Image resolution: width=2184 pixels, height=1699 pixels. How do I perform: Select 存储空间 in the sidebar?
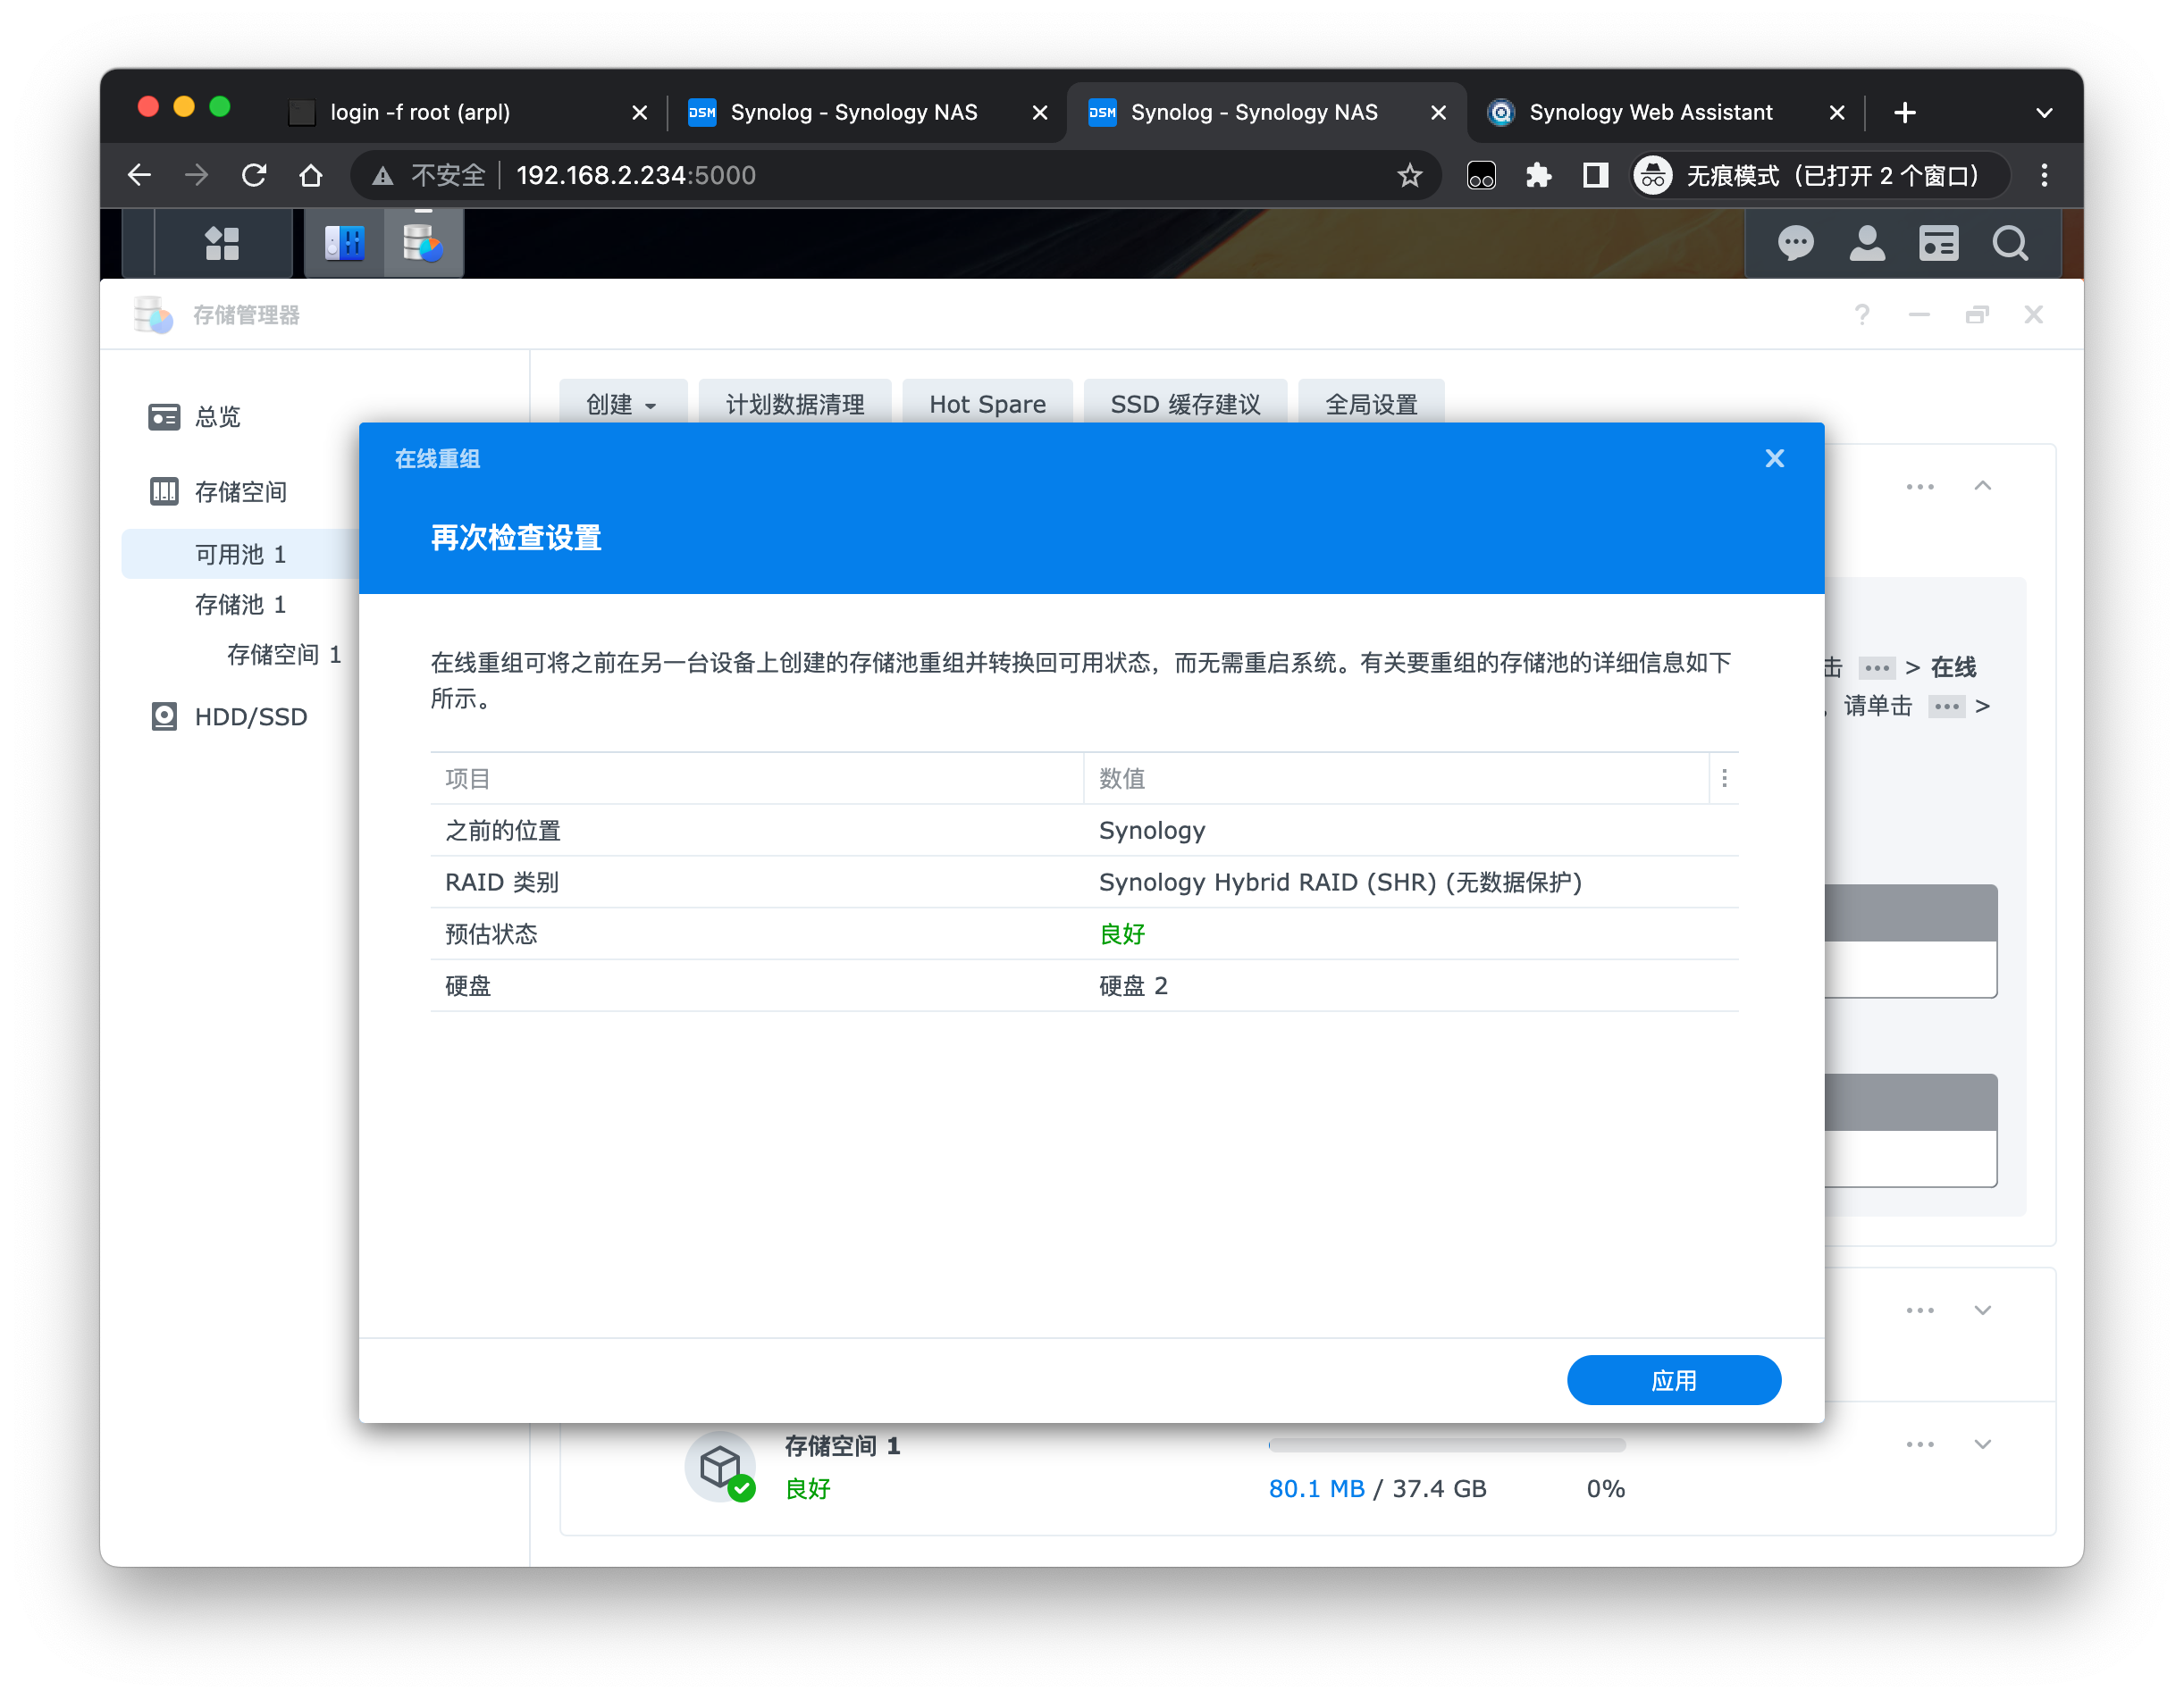pos(240,491)
